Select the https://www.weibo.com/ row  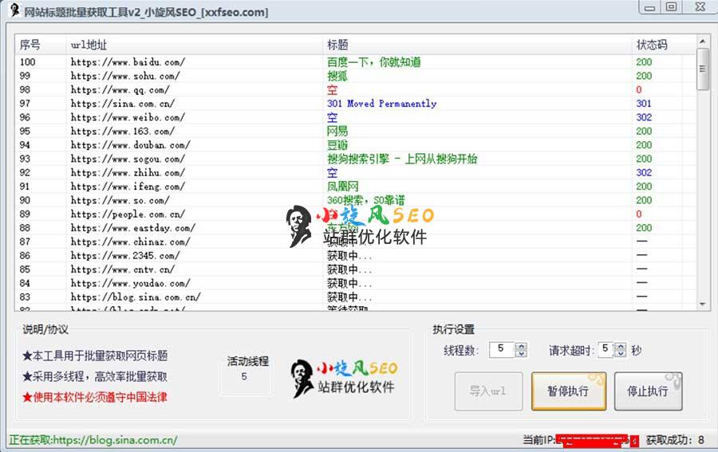tap(355, 117)
